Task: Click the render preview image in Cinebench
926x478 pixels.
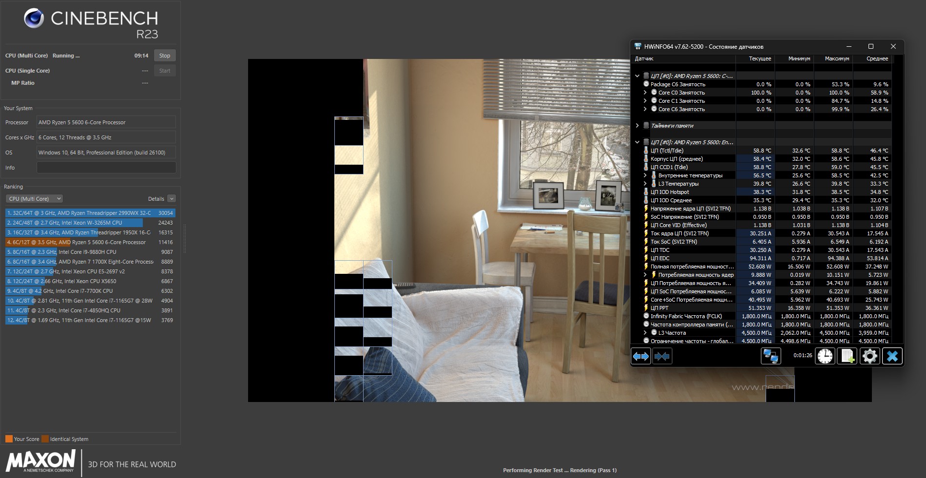Action: click(x=559, y=230)
